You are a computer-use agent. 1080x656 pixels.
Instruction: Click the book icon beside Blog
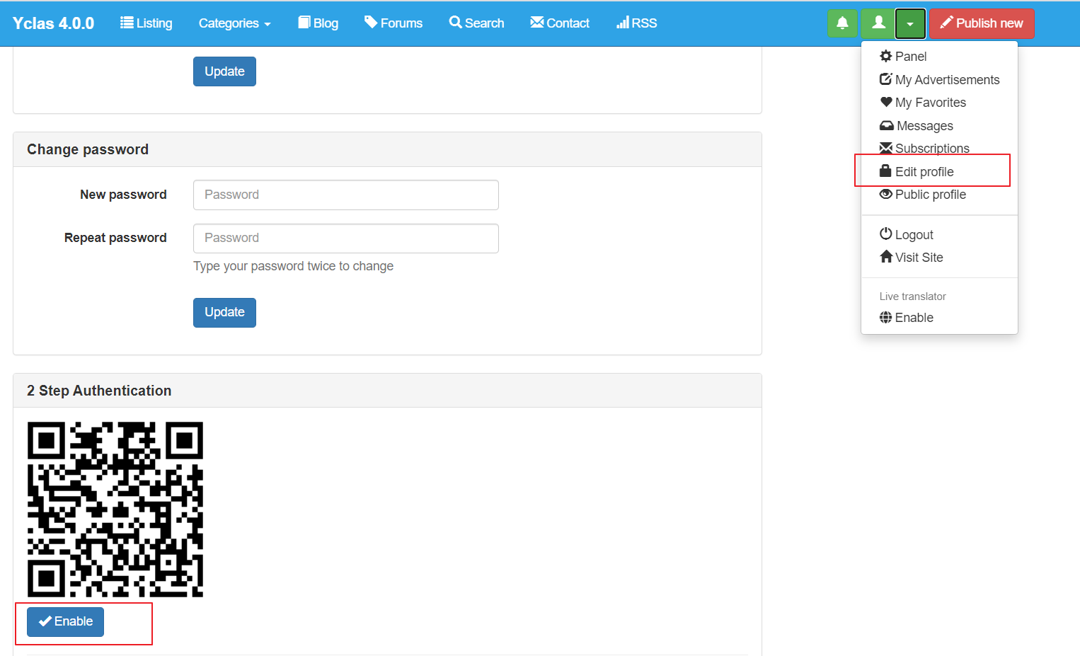tap(304, 23)
